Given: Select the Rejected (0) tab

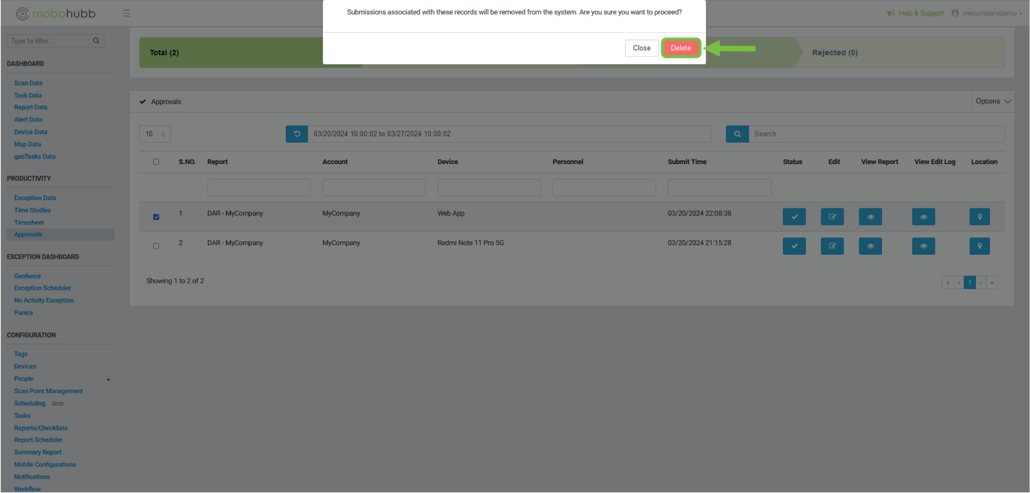Looking at the screenshot, I should tap(834, 53).
